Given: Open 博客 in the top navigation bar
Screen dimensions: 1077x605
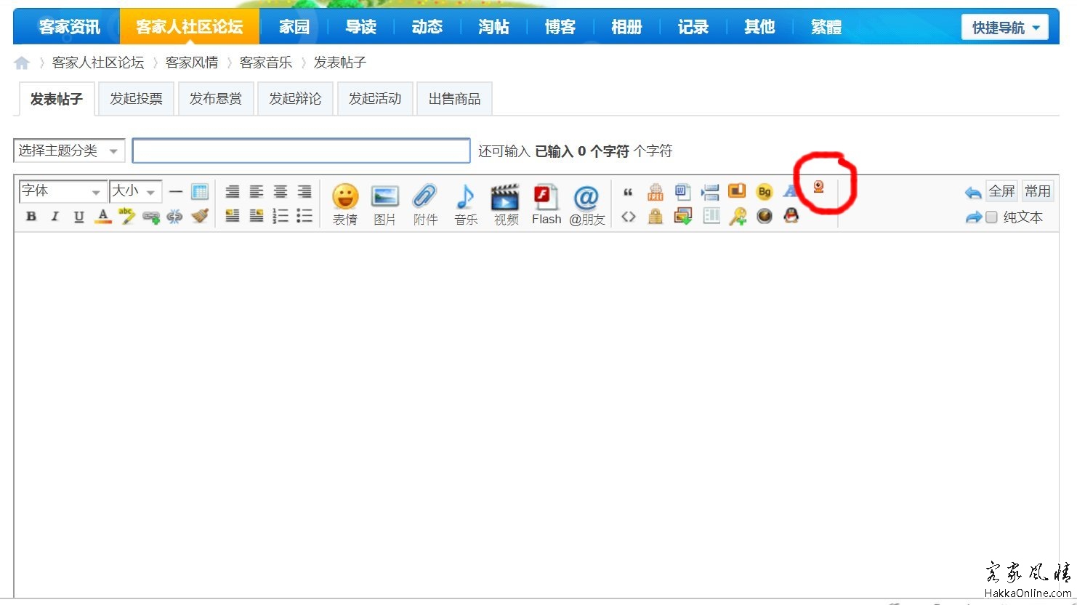Looking at the screenshot, I should point(560,27).
